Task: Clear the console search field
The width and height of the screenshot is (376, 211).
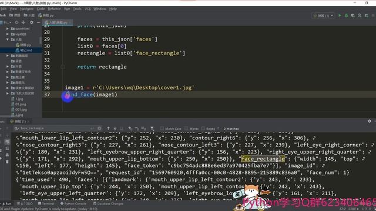Action: point(99,128)
